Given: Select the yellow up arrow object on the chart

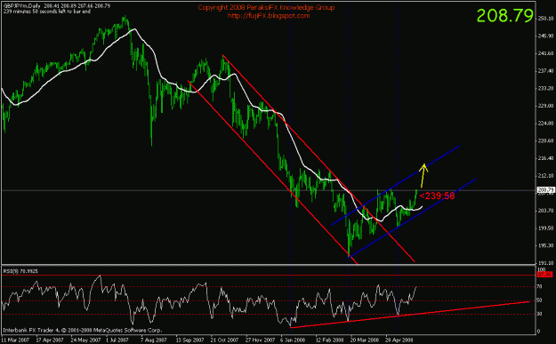Looking at the screenshot, I should [423, 175].
